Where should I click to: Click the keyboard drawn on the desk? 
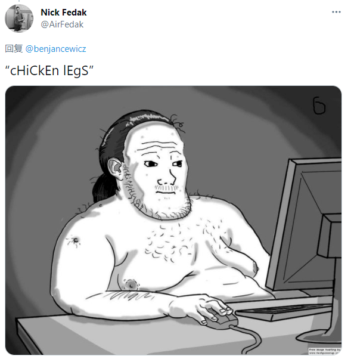tap(285, 311)
